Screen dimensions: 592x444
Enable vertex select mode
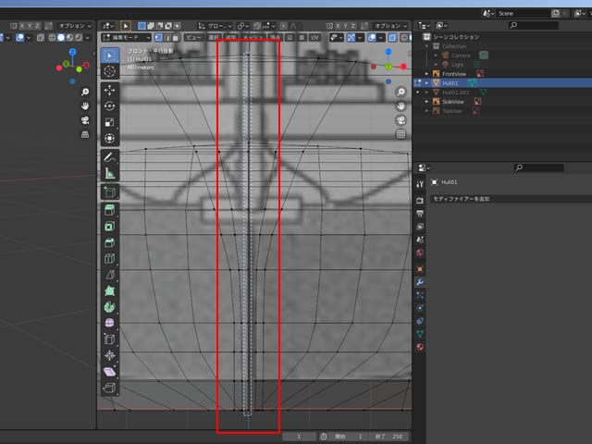point(158,37)
